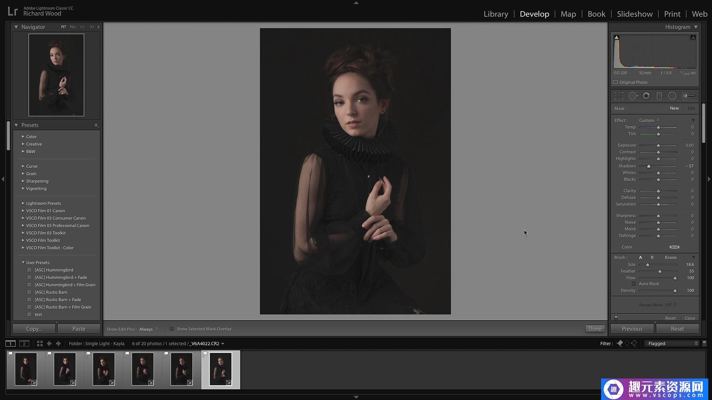Switch to the Library module
Viewport: 712px width, 400px height.
[495, 14]
